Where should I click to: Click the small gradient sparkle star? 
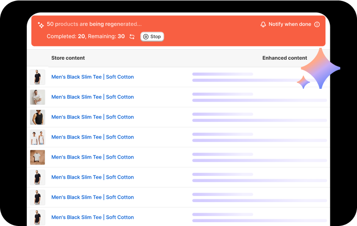(303, 83)
